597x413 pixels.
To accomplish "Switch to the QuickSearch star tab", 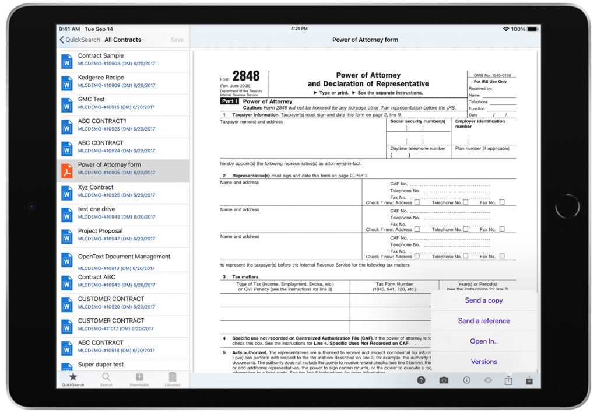I will [73, 380].
